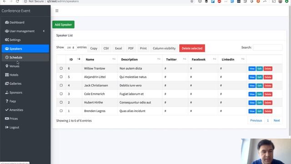Edit the Alejandrin Littel speaker record
The image size is (291, 164).
tap(260, 77)
